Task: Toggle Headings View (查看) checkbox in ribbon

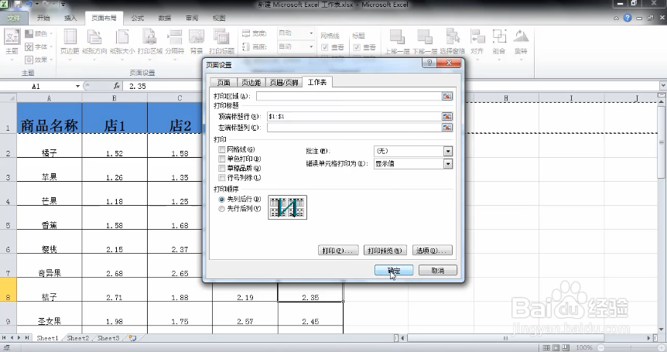Action: 357,47
